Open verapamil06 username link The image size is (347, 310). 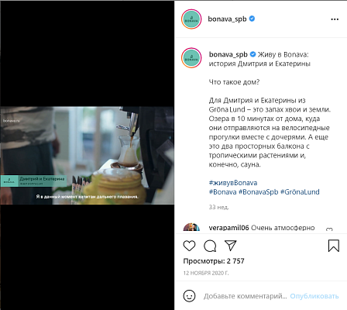(228, 228)
